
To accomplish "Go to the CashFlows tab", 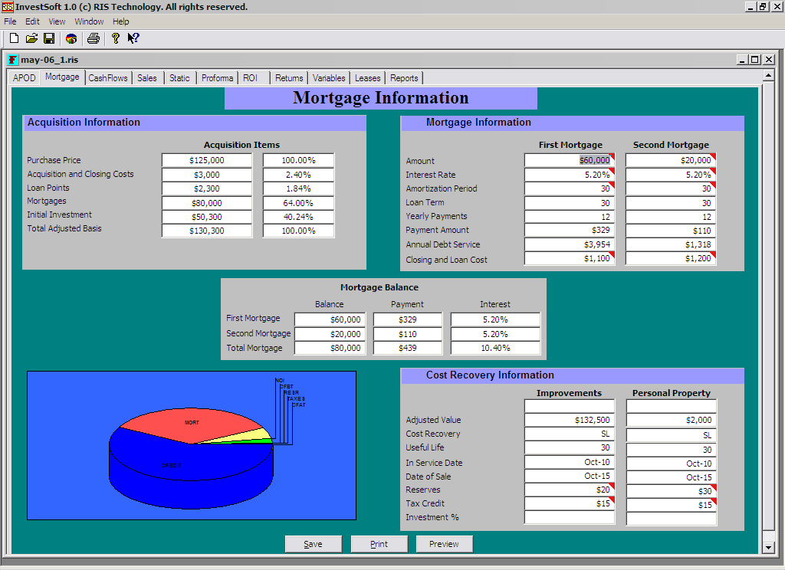I will tap(108, 78).
